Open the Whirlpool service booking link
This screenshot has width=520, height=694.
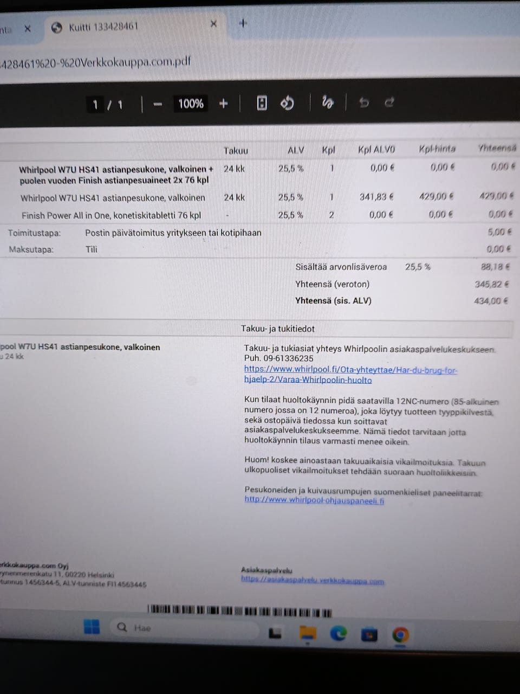350,375
